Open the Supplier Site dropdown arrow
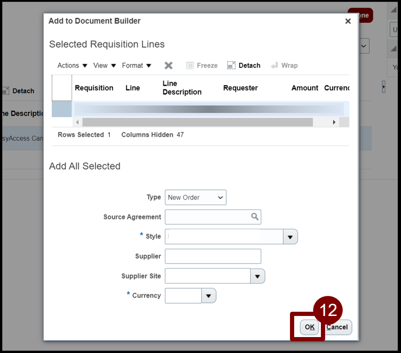Image resolution: width=401 pixels, height=353 pixels. (x=258, y=276)
